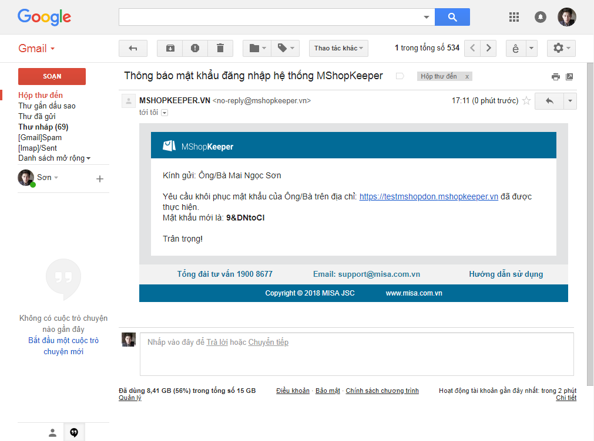Viewport: 594px width, 441px height.
Task: Show details of recipient tới tôi
Action: [165, 113]
